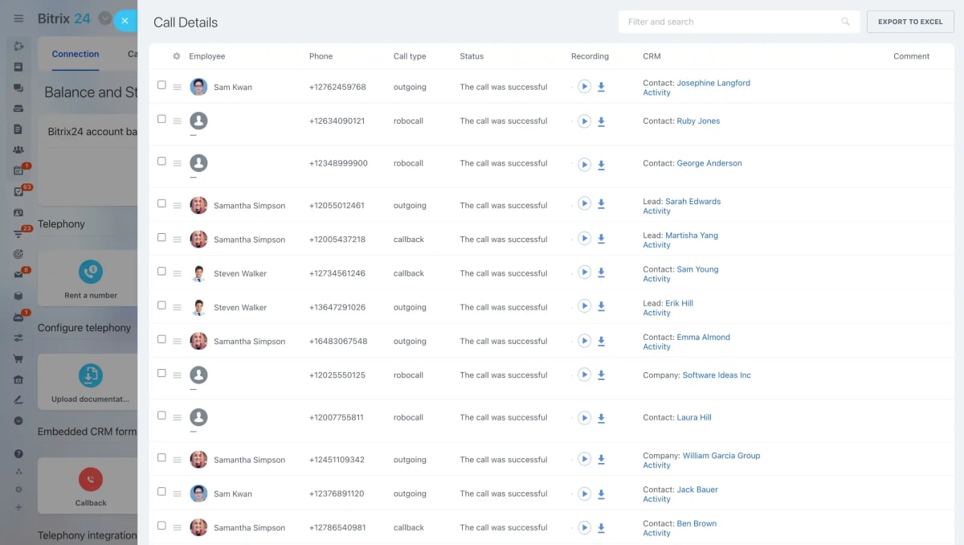
Task: Open contact George Anderson link
Action: [x=709, y=163]
